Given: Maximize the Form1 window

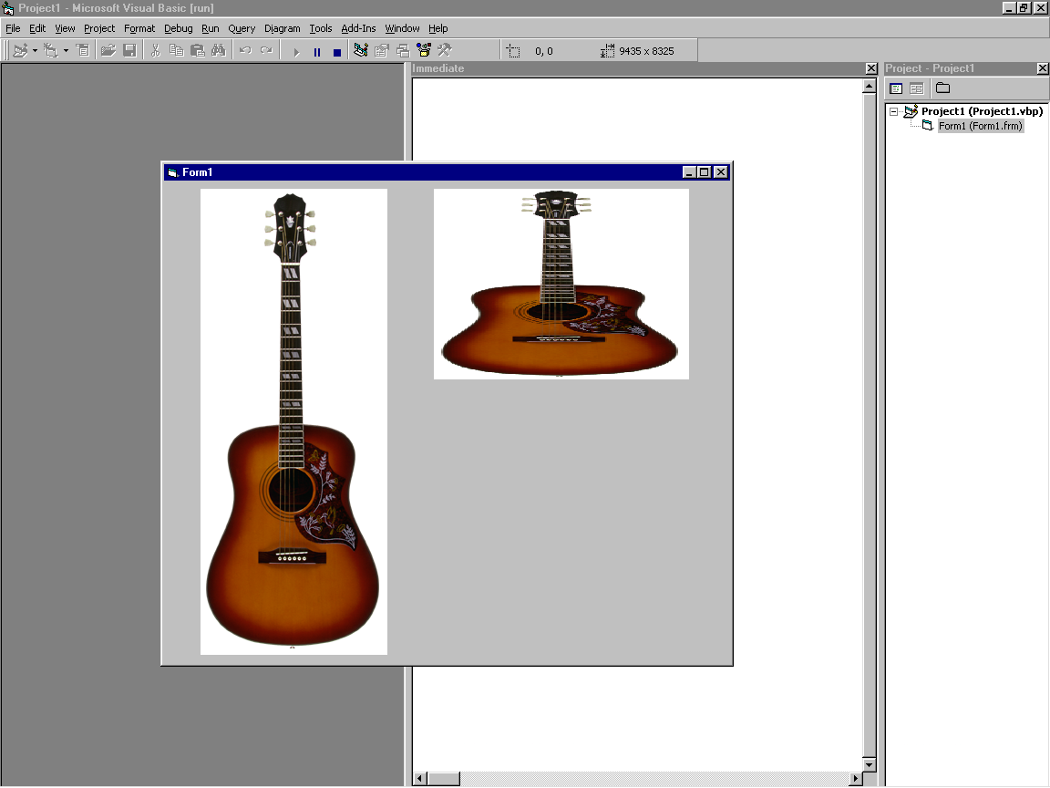Looking at the screenshot, I should [704, 172].
